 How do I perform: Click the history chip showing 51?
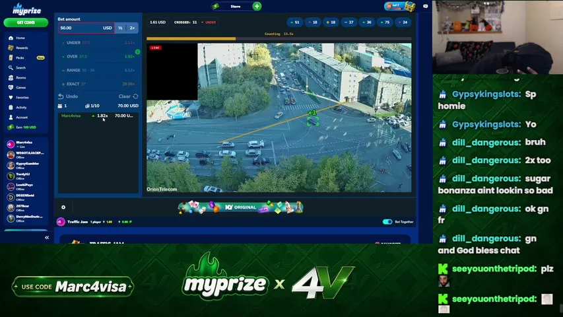(x=295, y=22)
